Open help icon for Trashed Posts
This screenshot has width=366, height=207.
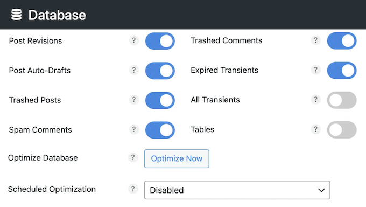point(134,100)
